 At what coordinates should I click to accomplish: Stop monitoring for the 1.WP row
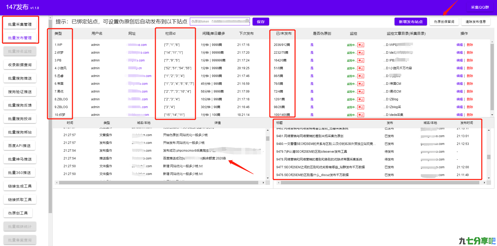360,45
